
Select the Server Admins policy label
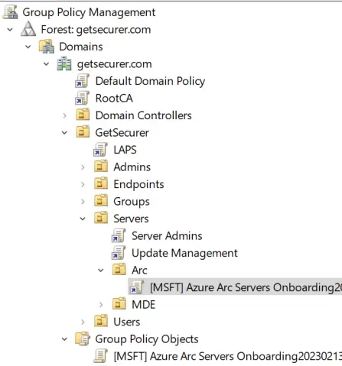pyautogui.click(x=167, y=236)
